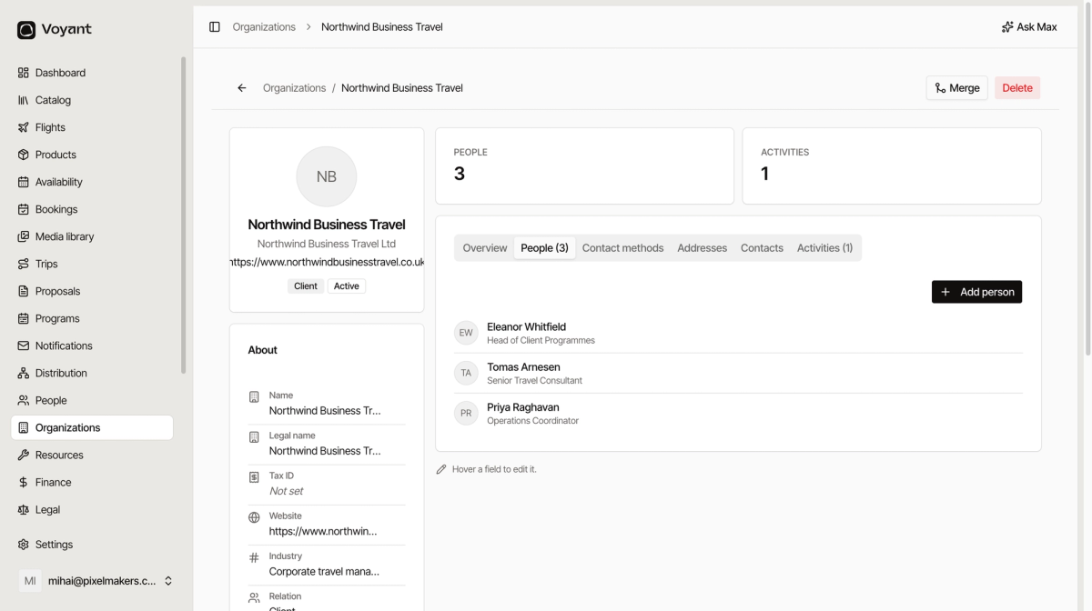
Task: Click the Organizations building icon in sidebar
Action: click(x=24, y=427)
